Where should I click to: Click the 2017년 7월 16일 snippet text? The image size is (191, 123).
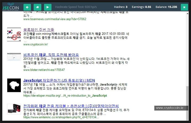[75, 88]
